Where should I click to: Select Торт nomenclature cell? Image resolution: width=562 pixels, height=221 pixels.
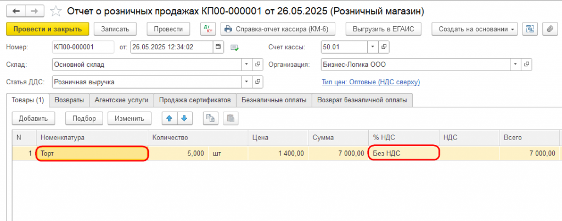point(92,154)
